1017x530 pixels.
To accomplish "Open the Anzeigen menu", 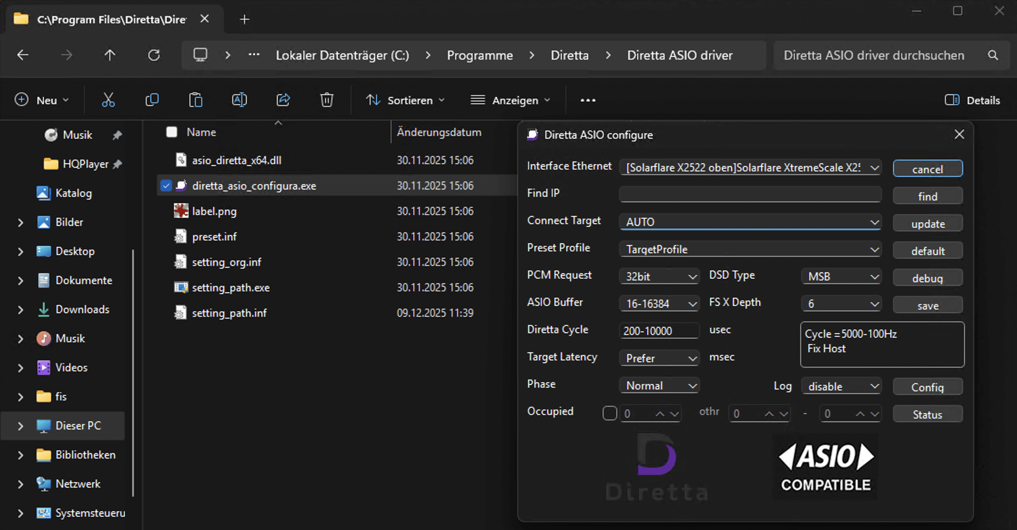I will point(510,100).
